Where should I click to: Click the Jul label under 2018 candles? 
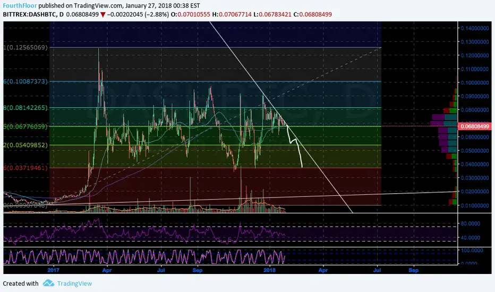click(x=377, y=270)
